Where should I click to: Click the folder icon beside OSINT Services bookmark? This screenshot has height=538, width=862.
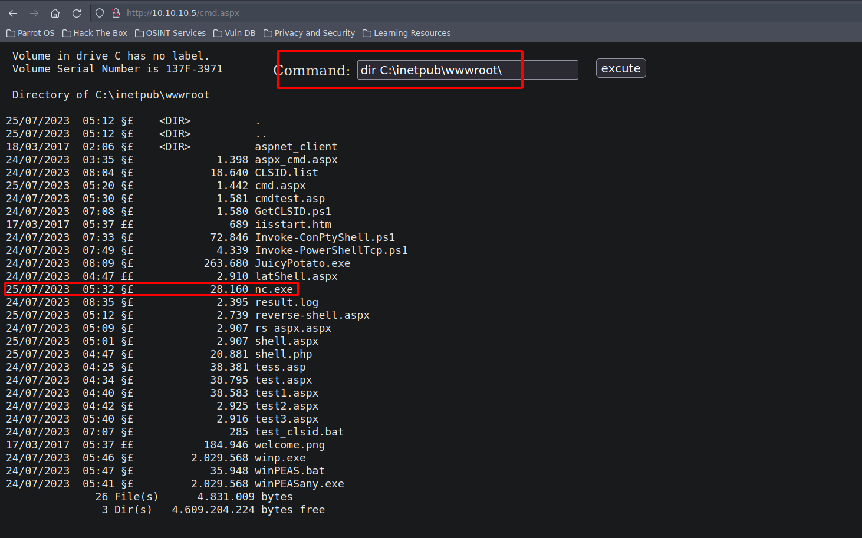[139, 33]
